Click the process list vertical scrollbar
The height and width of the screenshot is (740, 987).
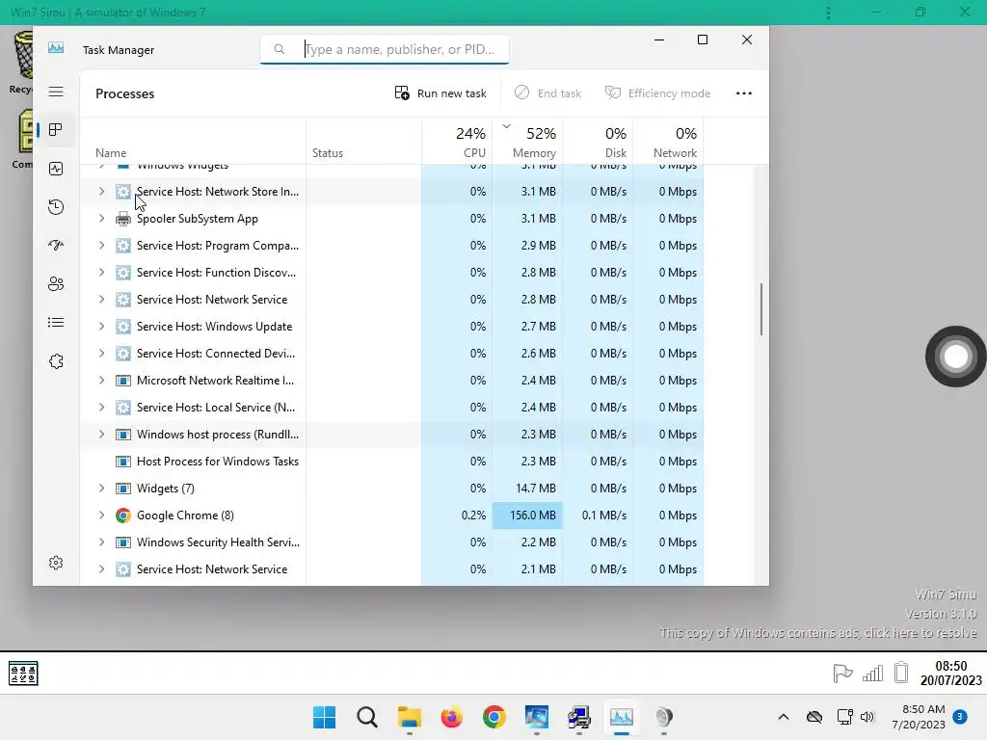click(x=761, y=309)
